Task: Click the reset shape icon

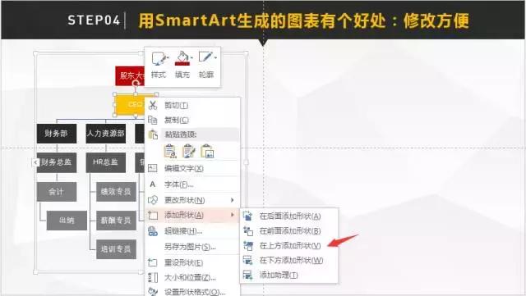Action: (x=153, y=262)
